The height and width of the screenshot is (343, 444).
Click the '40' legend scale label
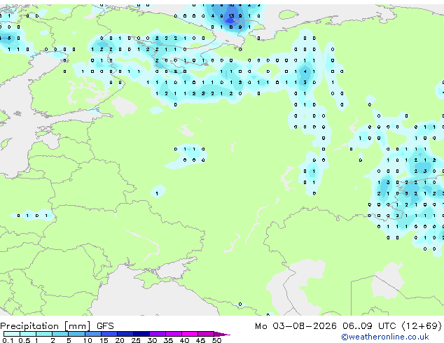coord(184,340)
